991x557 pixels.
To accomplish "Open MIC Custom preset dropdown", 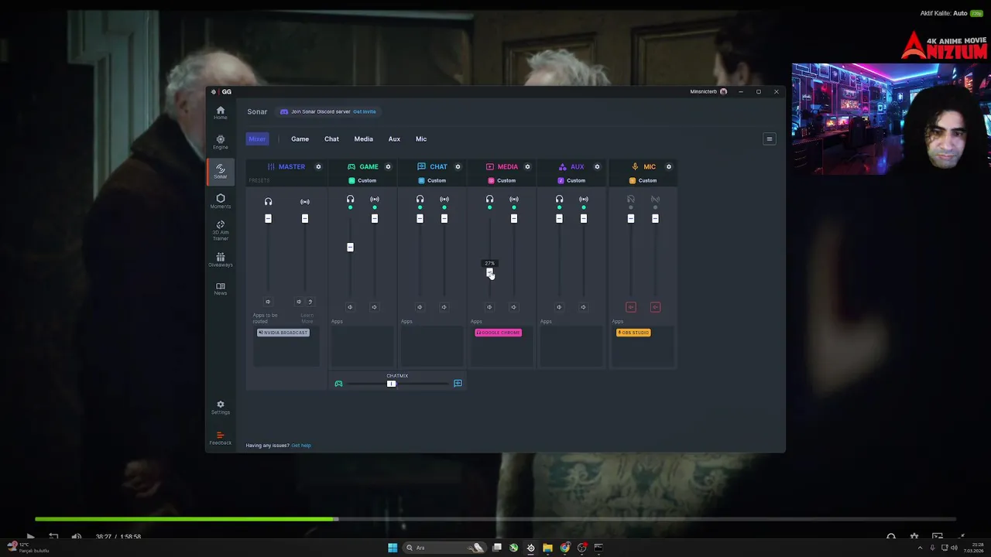I will tap(643, 180).
